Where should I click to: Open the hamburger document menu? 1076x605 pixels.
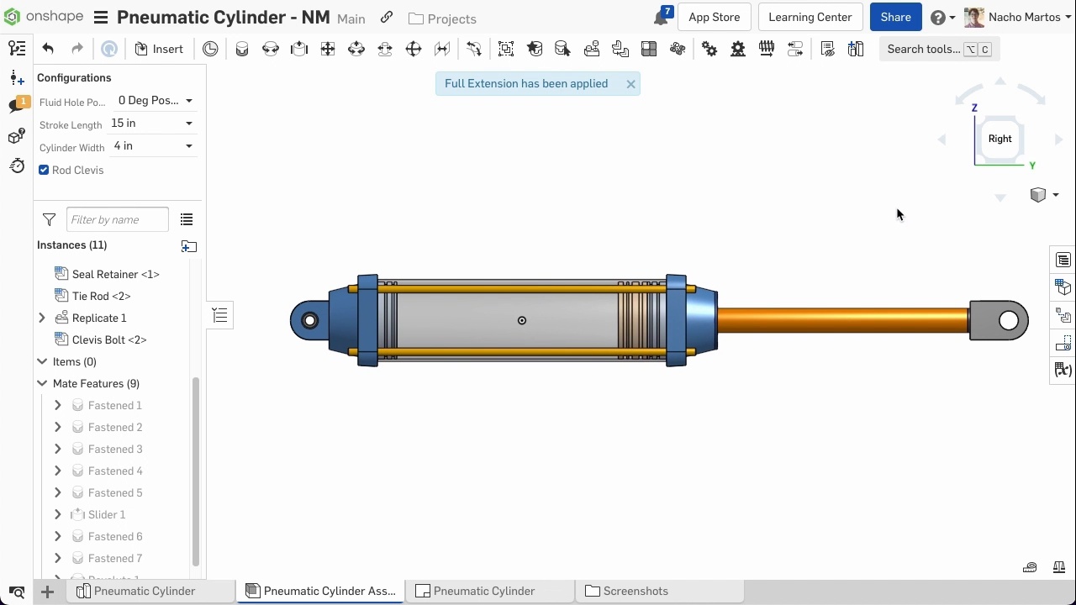[101, 18]
